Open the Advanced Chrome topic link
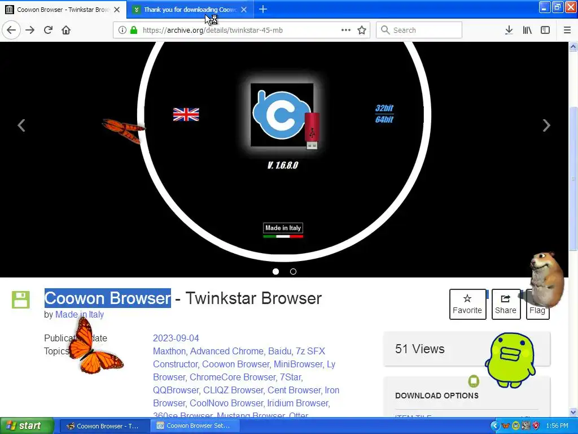The height and width of the screenshot is (434, 578). point(227,351)
